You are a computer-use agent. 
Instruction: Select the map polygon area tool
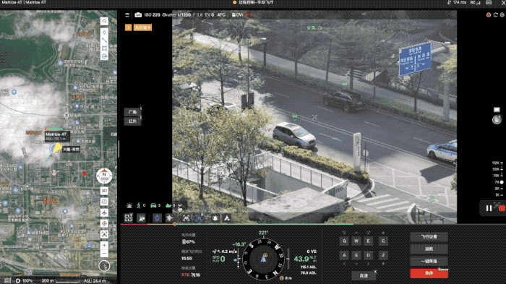(104, 48)
